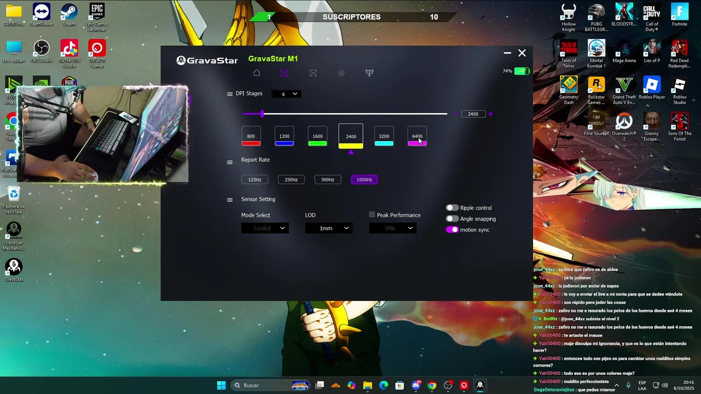Enable the Peak Performance checkbox
This screenshot has width=701, height=394.
tap(372, 215)
